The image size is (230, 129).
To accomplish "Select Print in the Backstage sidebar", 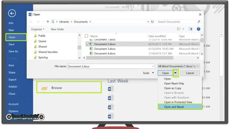I will [x=11, y=65].
